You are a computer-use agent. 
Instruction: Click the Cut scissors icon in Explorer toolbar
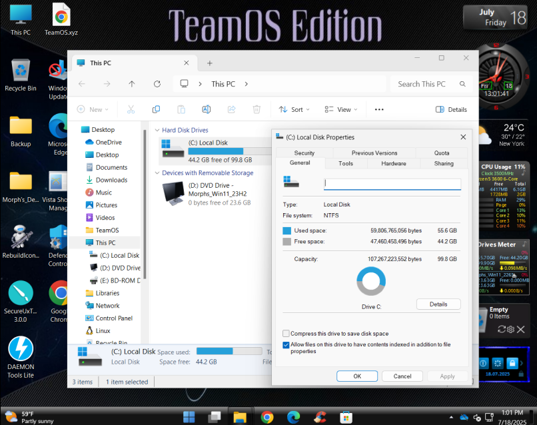coord(131,110)
